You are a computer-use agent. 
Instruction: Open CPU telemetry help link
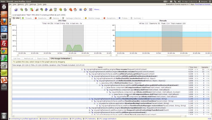click(x=90, y=119)
